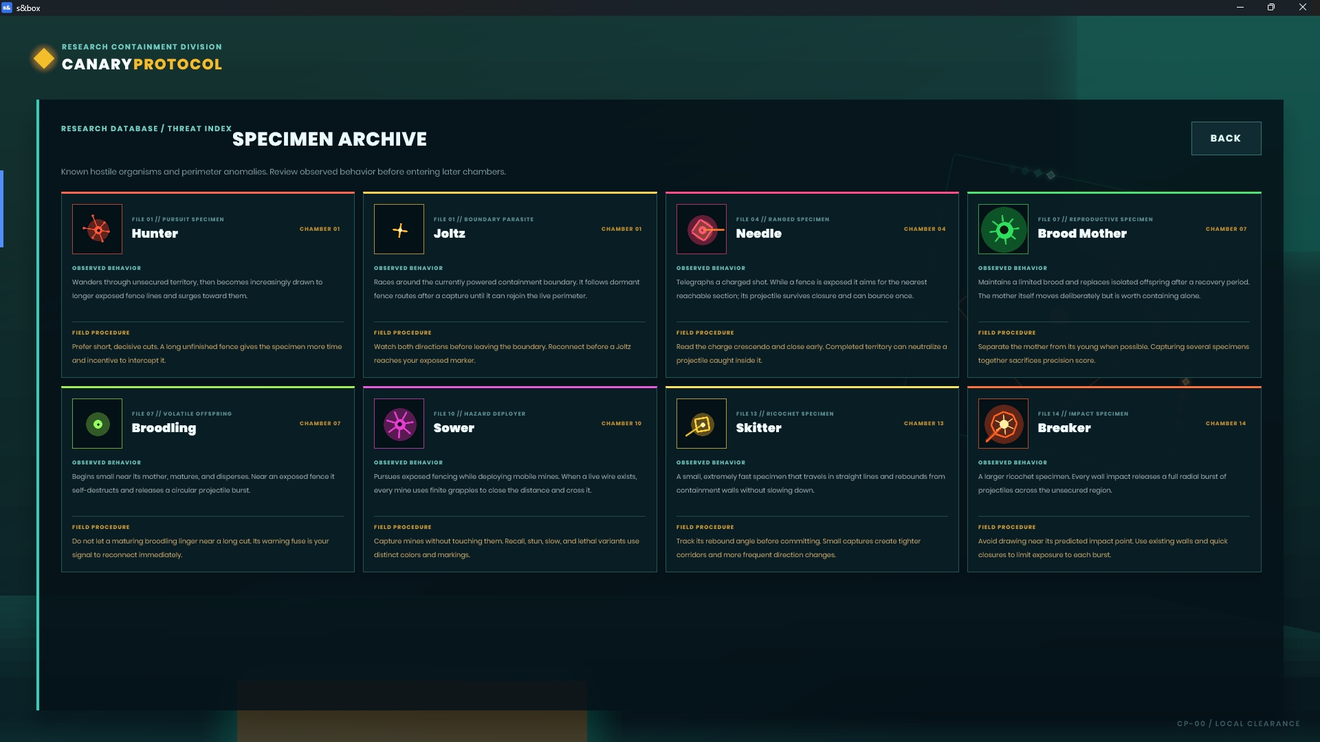Click CHAMBER 04 label on Needle card
This screenshot has width=1320, height=742.
(x=925, y=229)
